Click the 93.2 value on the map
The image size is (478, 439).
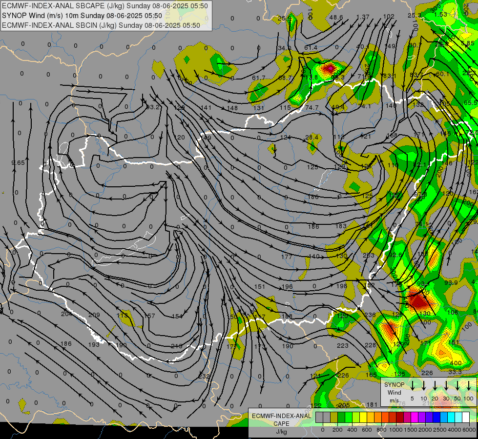tap(153, 107)
